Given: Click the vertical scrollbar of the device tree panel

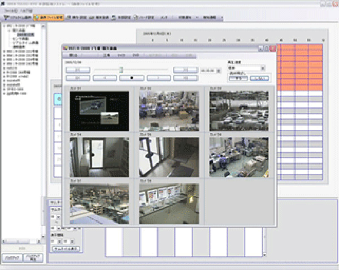Looking at the screenshot, I should click(44, 132).
